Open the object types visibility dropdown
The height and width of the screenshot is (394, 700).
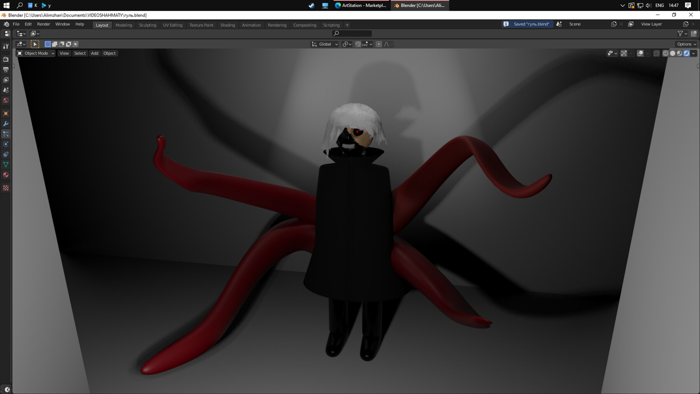[612, 53]
